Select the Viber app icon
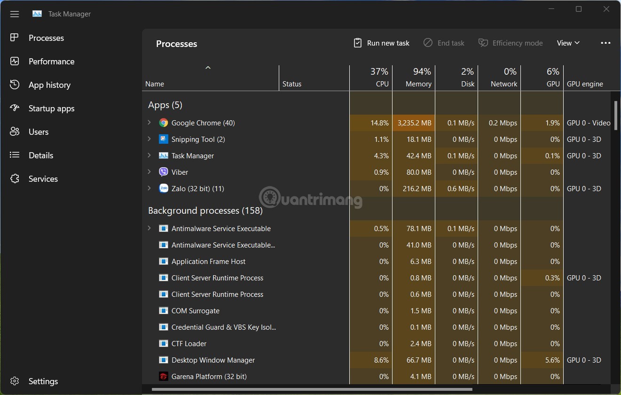Image resolution: width=621 pixels, height=395 pixels. tap(164, 172)
